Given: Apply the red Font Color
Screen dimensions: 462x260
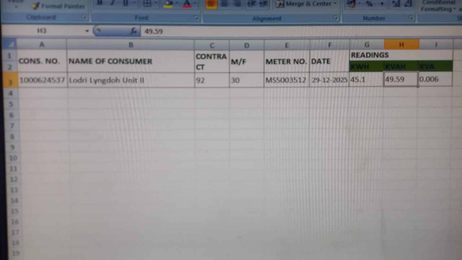Looking at the screenshot, I should pyautogui.click(x=187, y=4).
